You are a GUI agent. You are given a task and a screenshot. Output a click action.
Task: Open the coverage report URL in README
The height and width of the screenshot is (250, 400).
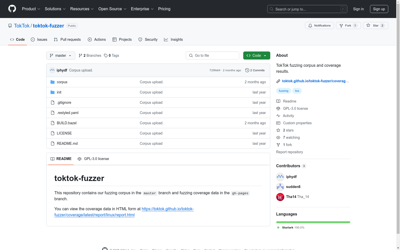pyautogui.click(x=124, y=212)
